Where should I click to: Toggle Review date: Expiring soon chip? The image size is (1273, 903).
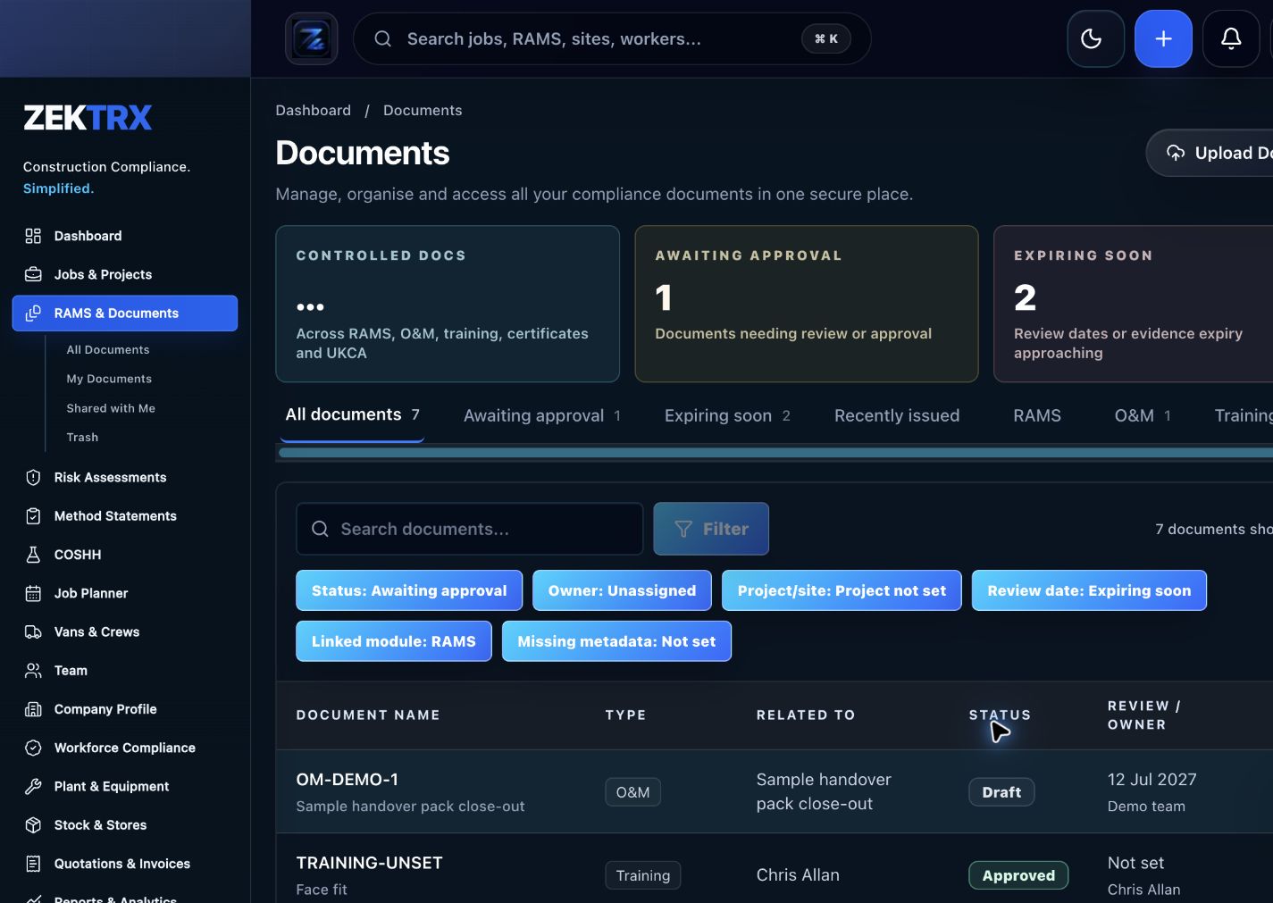[x=1089, y=590]
